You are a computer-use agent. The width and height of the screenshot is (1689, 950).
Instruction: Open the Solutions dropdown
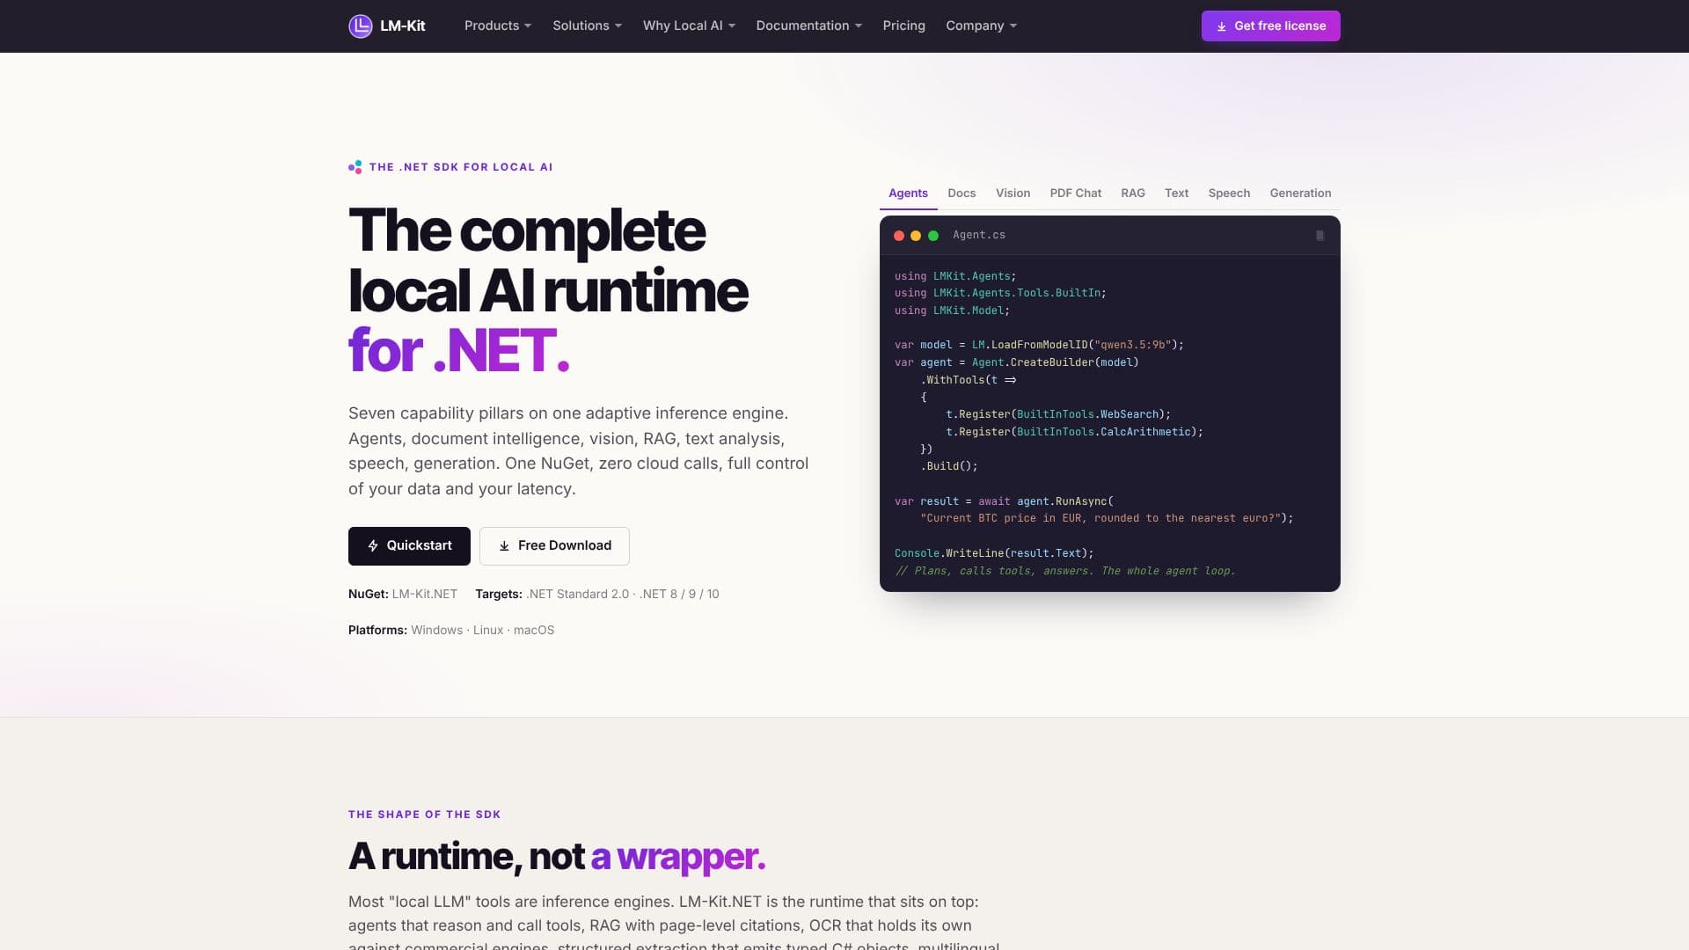(587, 26)
